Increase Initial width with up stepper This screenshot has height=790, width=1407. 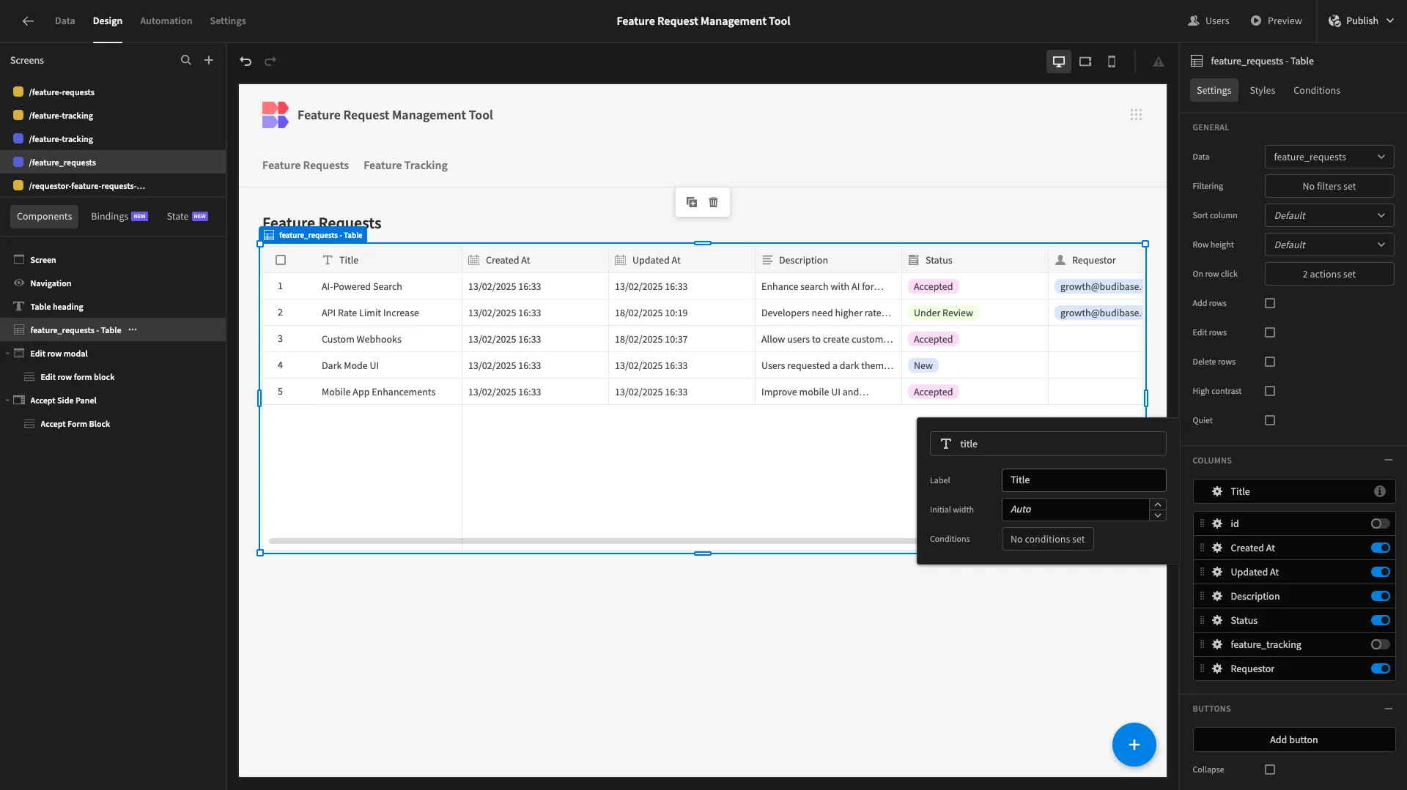pyautogui.click(x=1158, y=504)
